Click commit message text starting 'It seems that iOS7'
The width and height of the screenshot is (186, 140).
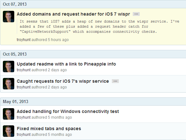tap(99, 26)
